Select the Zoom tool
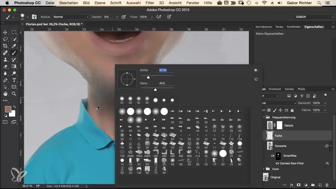Image resolution: width=336 pixels, height=189 pixels. (14, 94)
